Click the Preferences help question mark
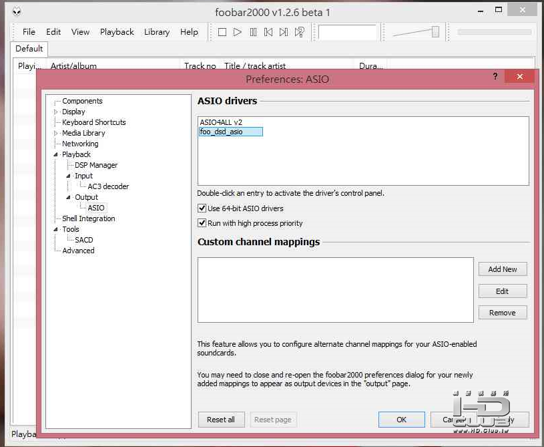The height and width of the screenshot is (447, 544). pos(495,76)
